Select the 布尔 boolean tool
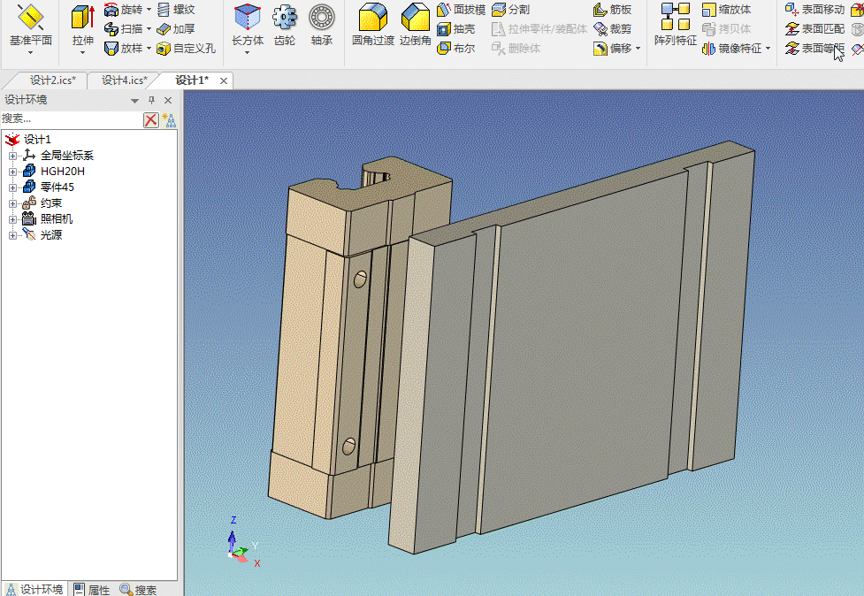The width and height of the screenshot is (864, 596). (x=455, y=49)
